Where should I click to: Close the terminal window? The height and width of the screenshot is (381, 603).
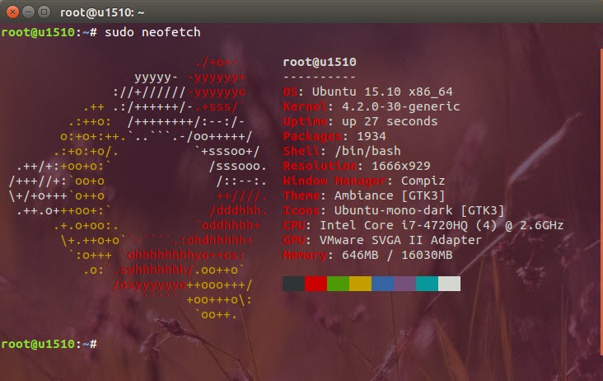pyautogui.click(x=12, y=12)
